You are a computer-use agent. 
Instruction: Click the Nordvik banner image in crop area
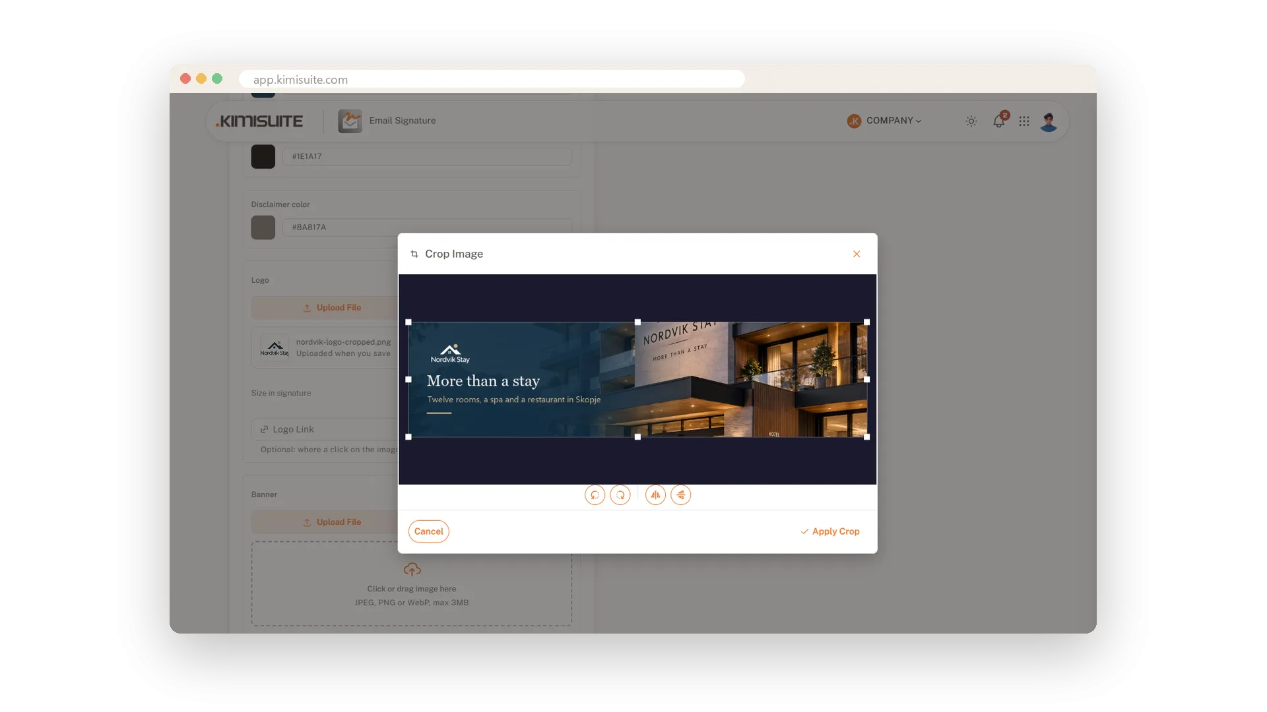[x=637, y=380]
